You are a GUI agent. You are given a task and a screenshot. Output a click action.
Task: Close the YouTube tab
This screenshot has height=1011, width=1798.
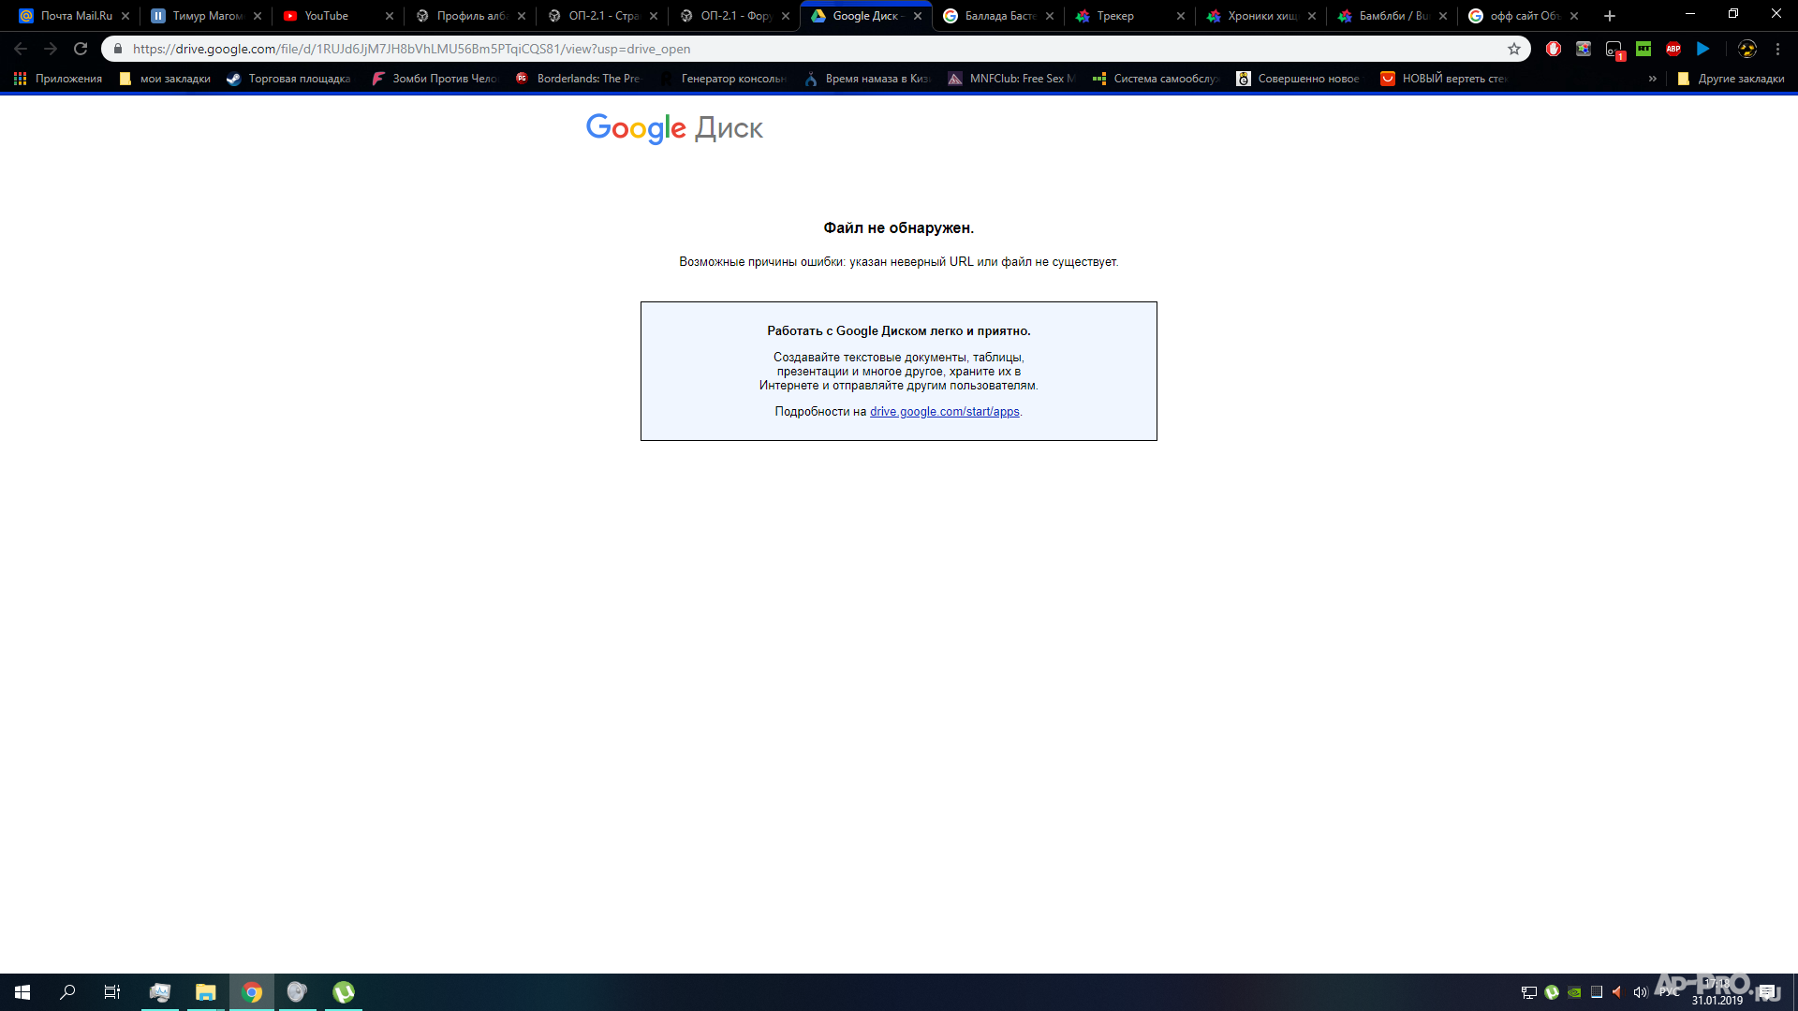[390, 16]
